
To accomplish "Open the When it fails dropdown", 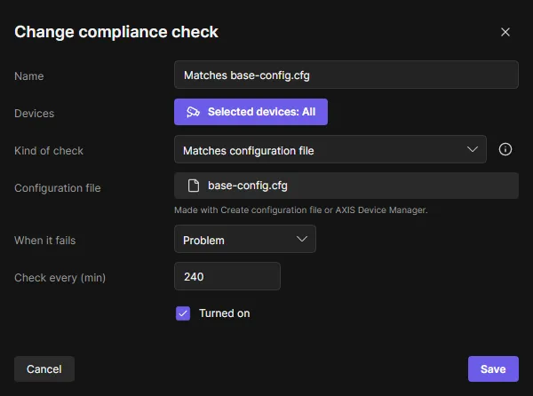I will (245, 239).
